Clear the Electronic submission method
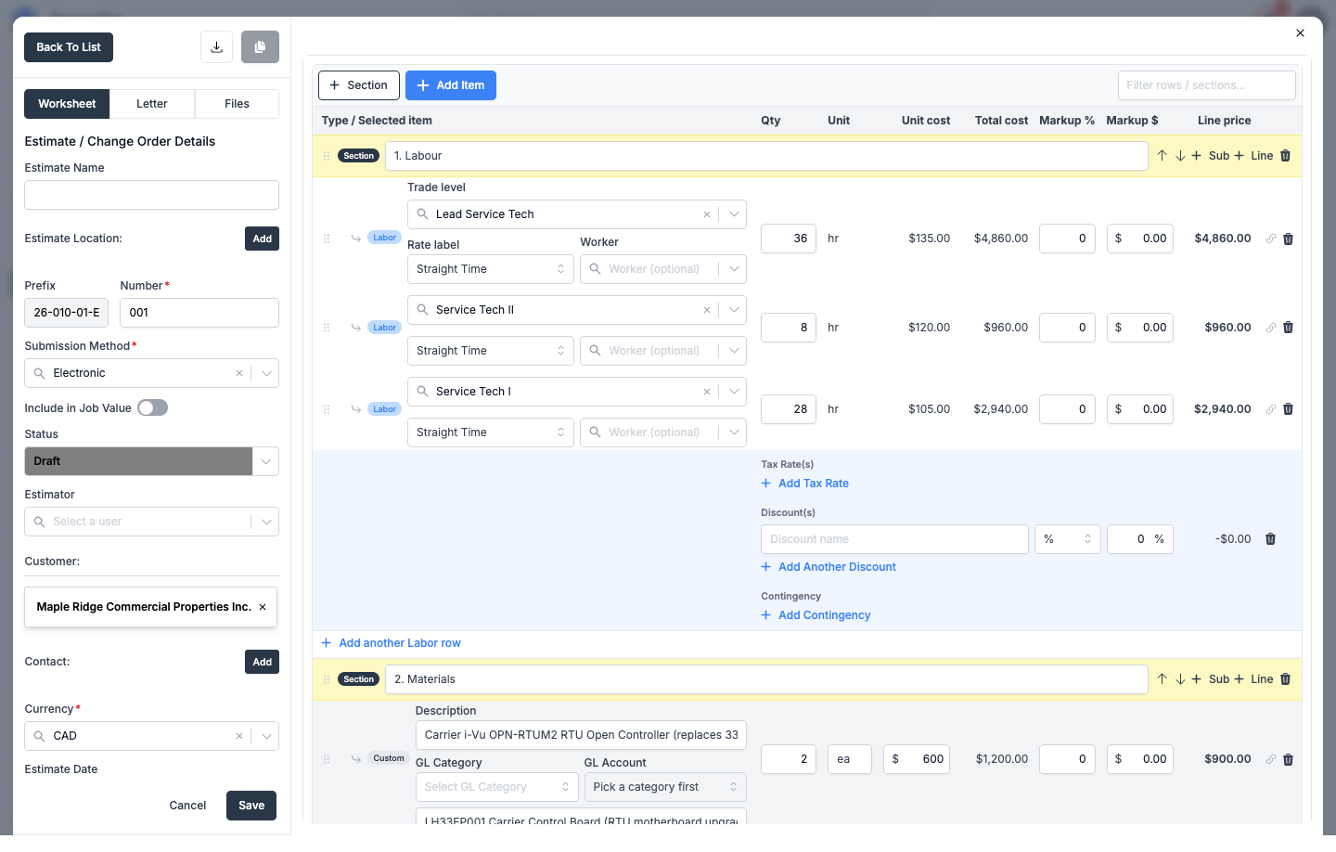 click(239, 373)
